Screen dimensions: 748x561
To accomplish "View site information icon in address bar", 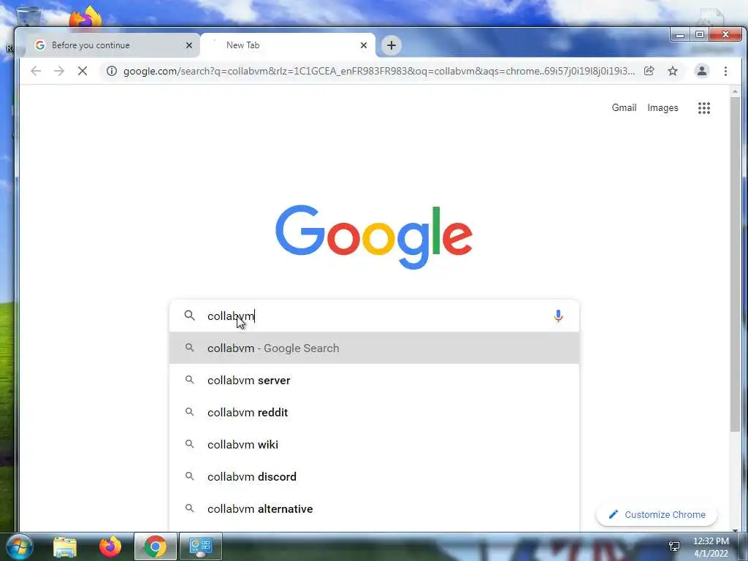I will (112, 71).
